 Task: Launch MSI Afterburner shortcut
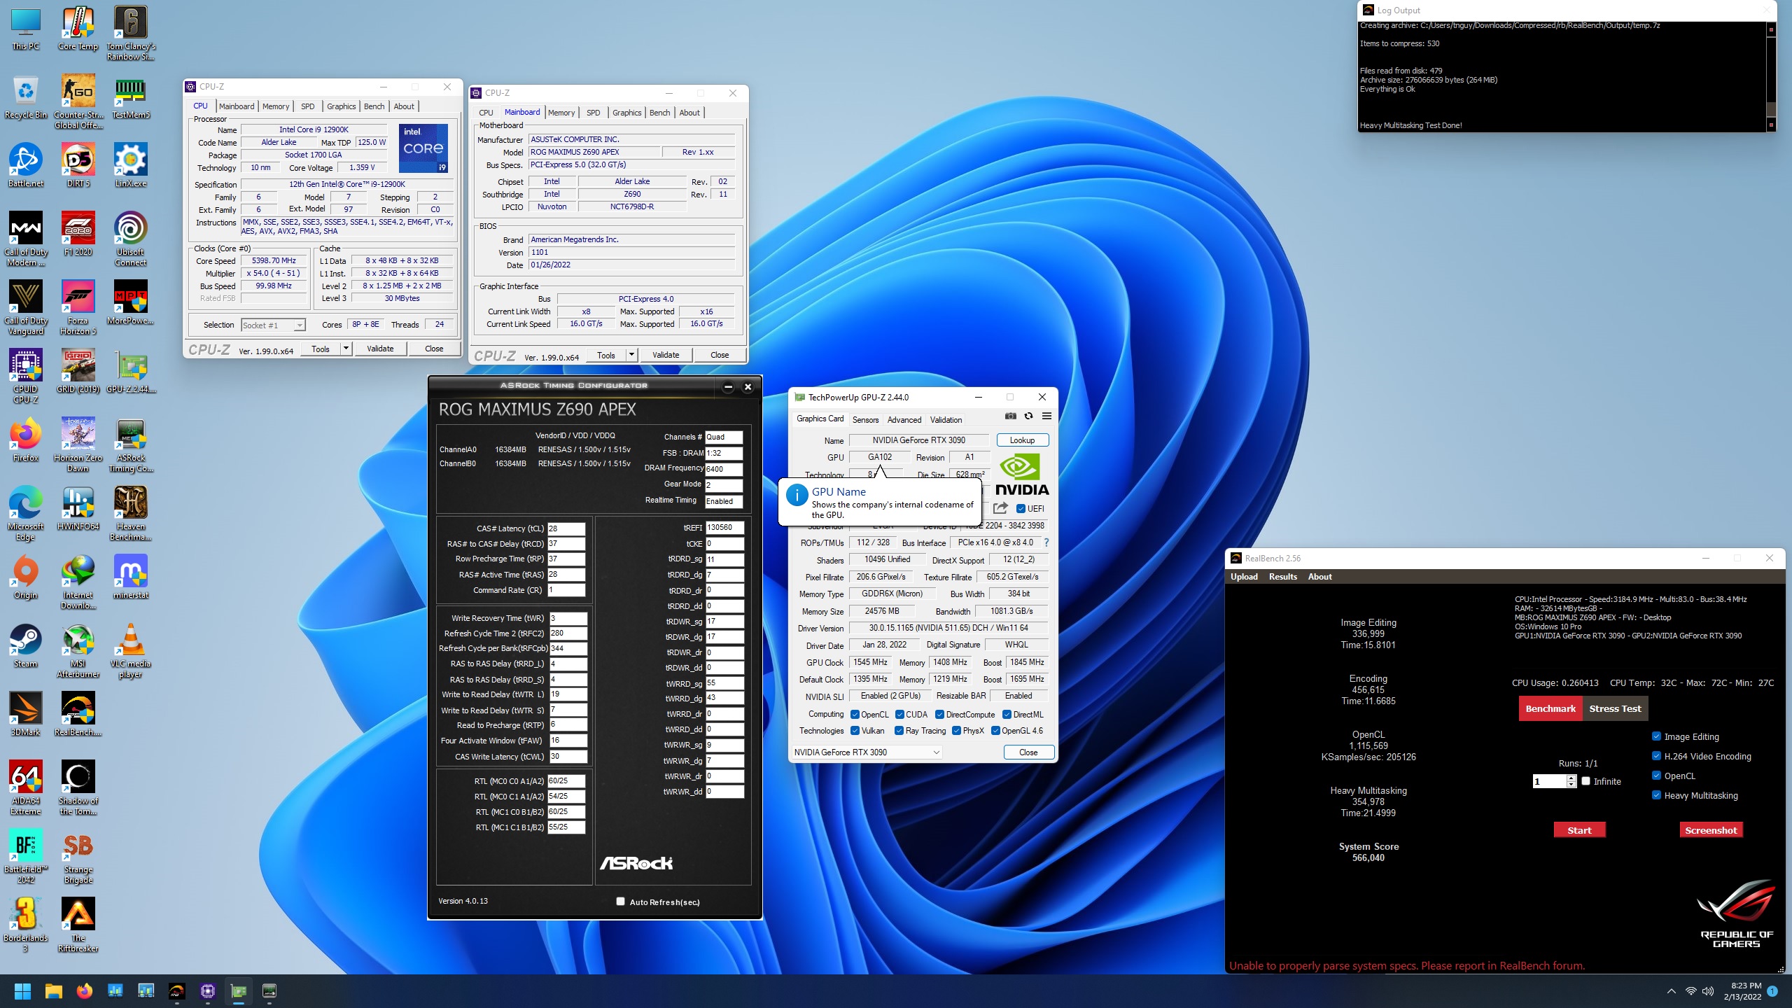pyautogui.click(x=78, y=650)
